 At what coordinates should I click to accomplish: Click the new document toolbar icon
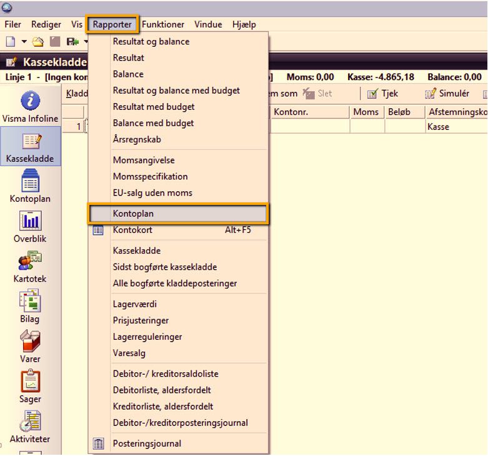pos(11,42)
